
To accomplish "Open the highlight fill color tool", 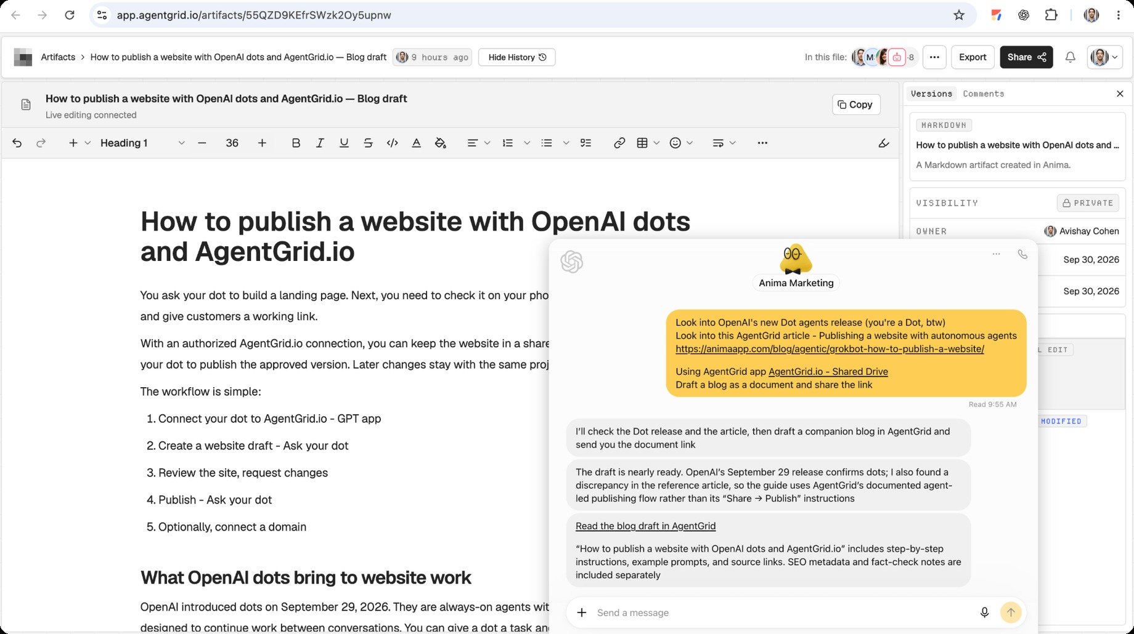I will click(x=440, y=143).
